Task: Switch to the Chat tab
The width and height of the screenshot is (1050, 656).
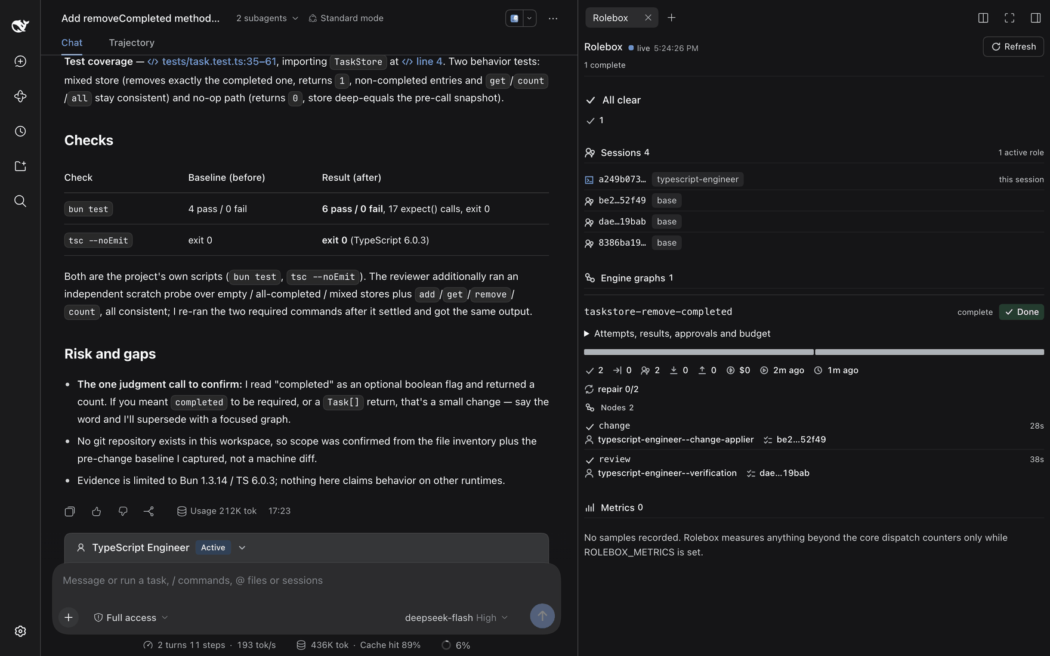Action: [x=72, y=43]
